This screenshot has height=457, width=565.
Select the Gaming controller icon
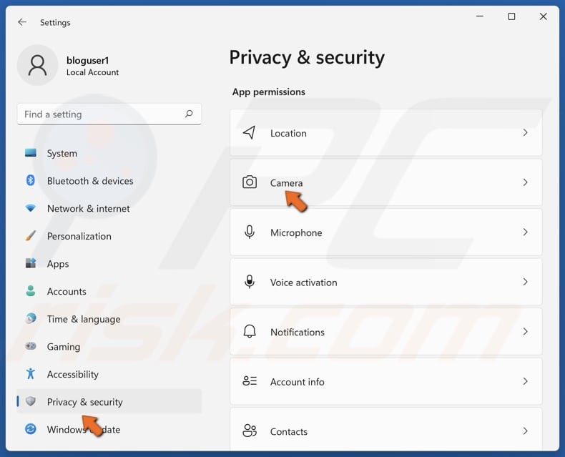coord(31,346)
